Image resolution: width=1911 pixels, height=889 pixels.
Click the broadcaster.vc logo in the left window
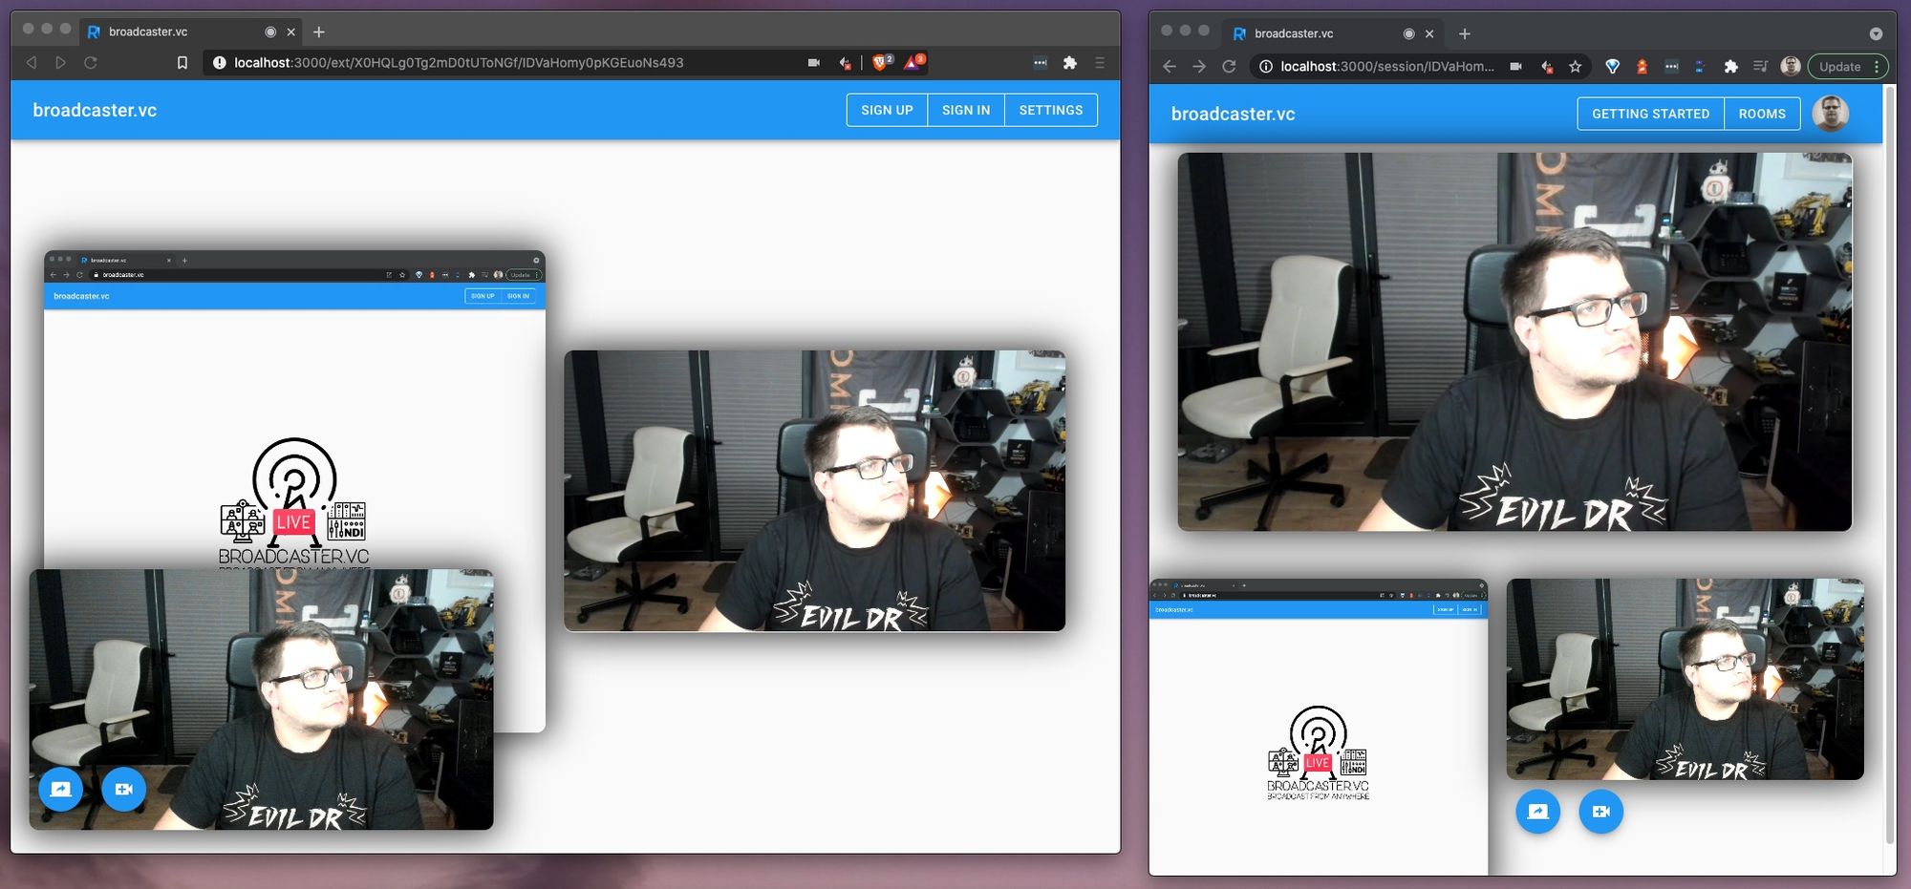point(95,110)
